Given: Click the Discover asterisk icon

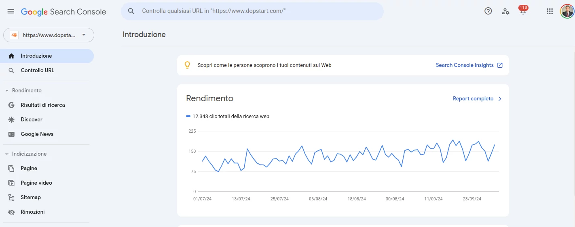Looking at the screenshot, I should tap(11, 120).
